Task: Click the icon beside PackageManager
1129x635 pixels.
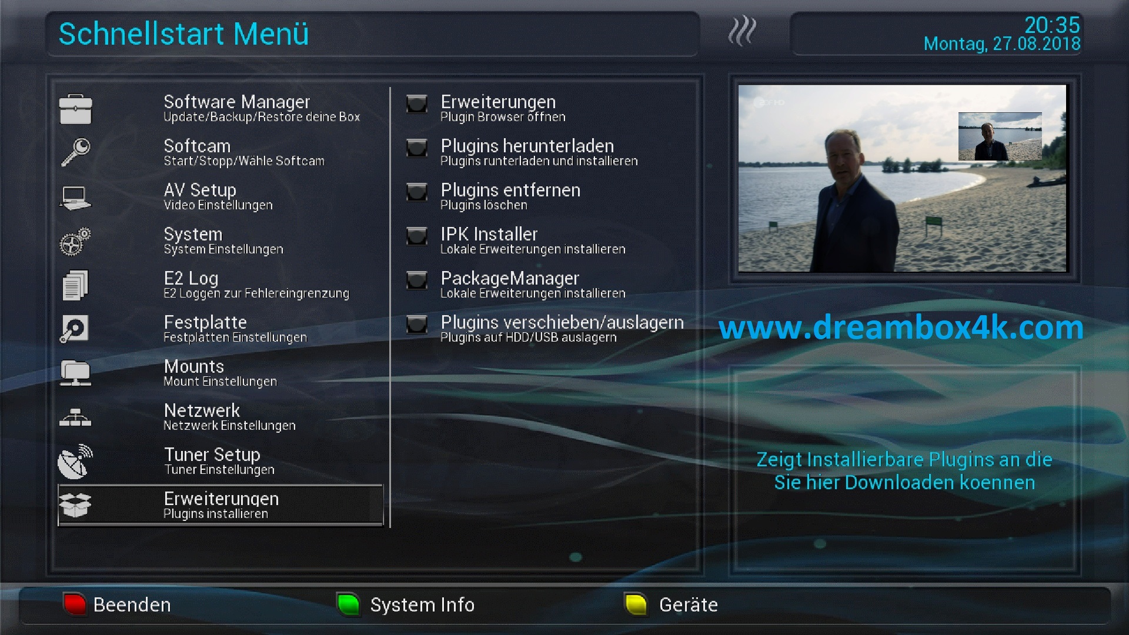Action: click(x=417, y=280)
